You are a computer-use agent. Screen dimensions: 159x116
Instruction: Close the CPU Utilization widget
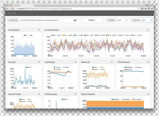pos(39,30)
